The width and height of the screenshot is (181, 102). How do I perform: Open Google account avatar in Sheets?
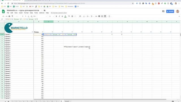point(178,11)
